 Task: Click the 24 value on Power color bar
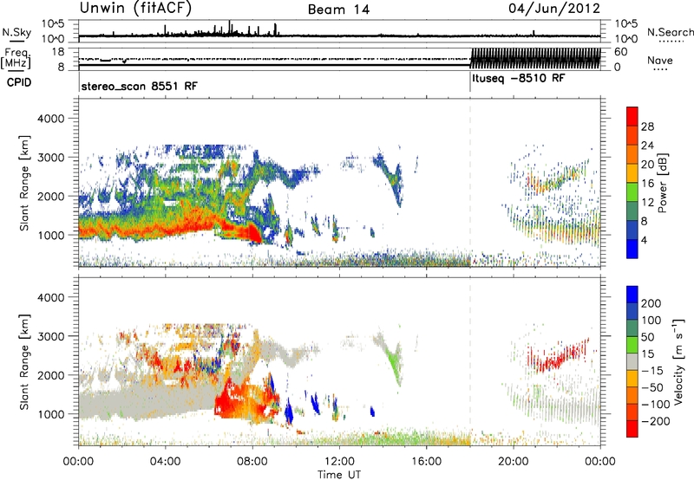[x=647, y=146]
